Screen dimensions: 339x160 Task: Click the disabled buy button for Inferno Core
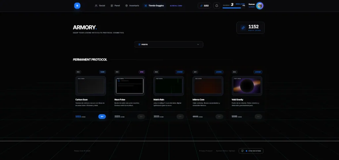[219, 117]
